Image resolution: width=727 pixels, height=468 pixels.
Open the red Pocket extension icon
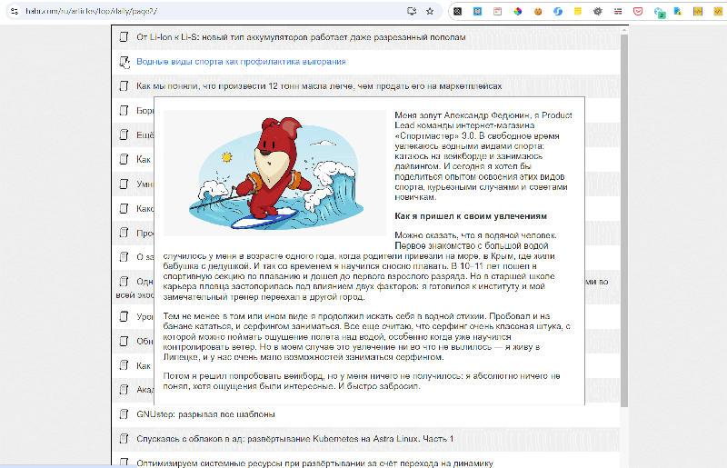tap(638, 12)
